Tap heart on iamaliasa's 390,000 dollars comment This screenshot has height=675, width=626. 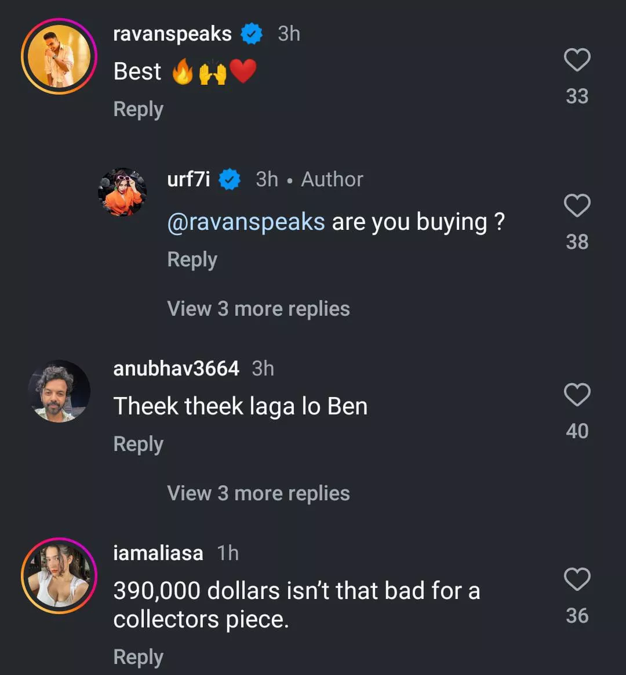(x=577, y=580)
